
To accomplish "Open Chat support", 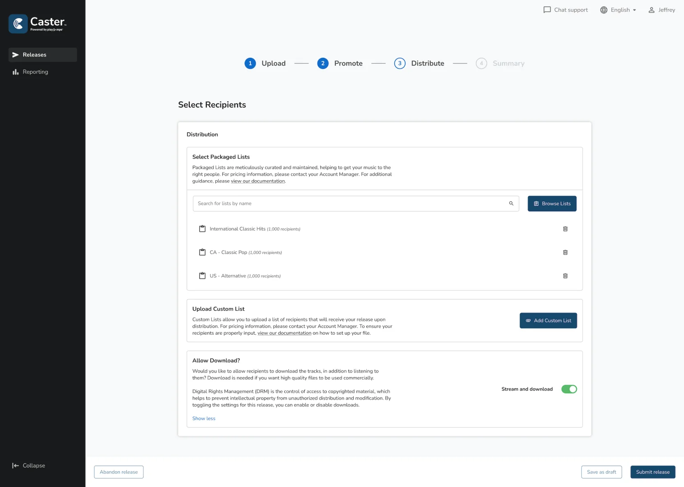I will pos(565,10).
